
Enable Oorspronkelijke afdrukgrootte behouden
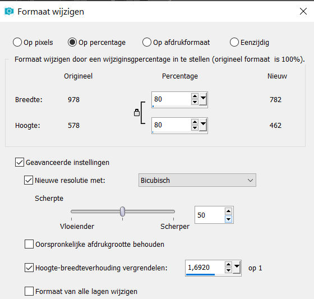coord(29,244)
